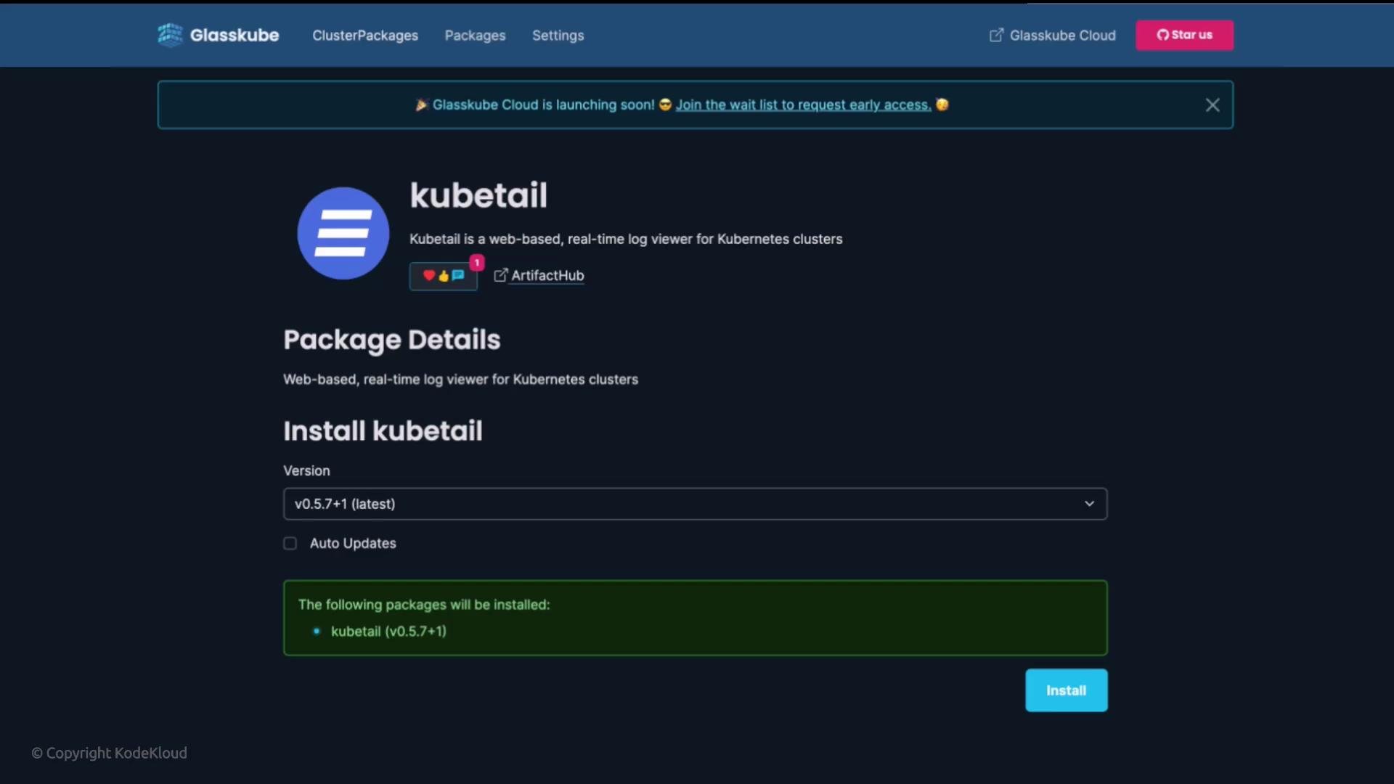This screenshot has height=784, width=1394.
Task: Click the 'Web-based, real-time log viewer' description
Action: [x=460, y=379]
